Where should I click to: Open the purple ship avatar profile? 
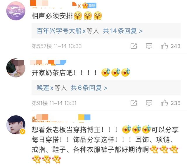point(16,11)
